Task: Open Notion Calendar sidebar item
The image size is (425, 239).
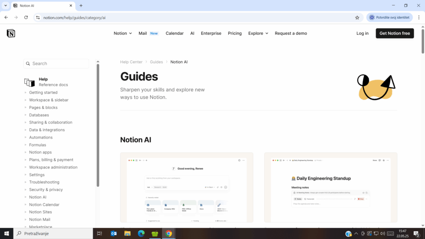Action: (x=44, y=205)
